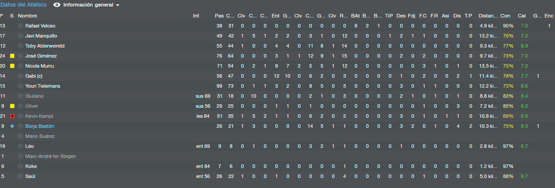Open the Información general dropdown

tap(86, 5)
